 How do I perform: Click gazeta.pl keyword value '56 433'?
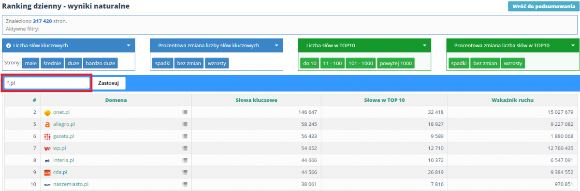click(308, 136)
